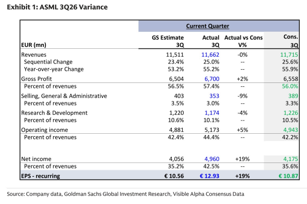Click consensus gross profit 6,558
This screenshot has height=204, width=307.
[x=291, y=79]
